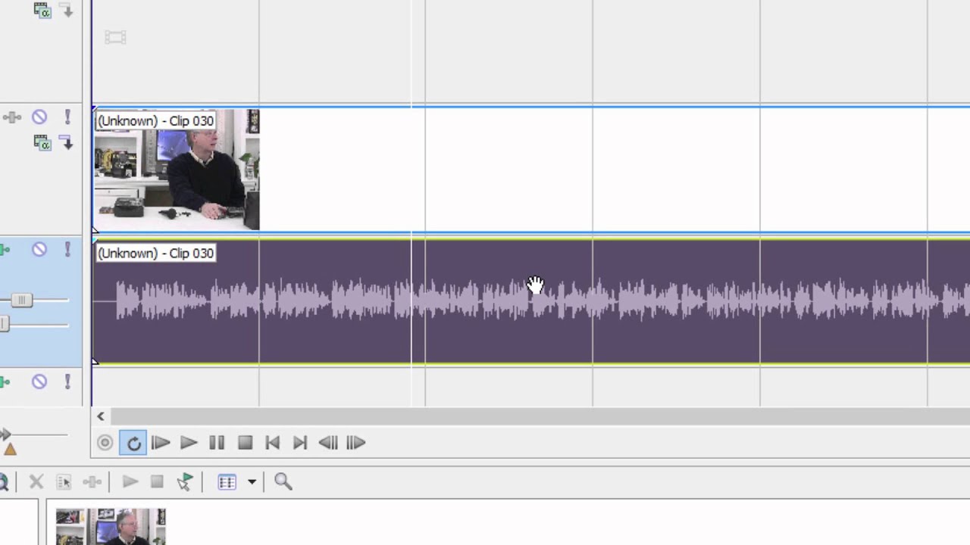Click the audio track volume fader handle

(x=22, y=301)
